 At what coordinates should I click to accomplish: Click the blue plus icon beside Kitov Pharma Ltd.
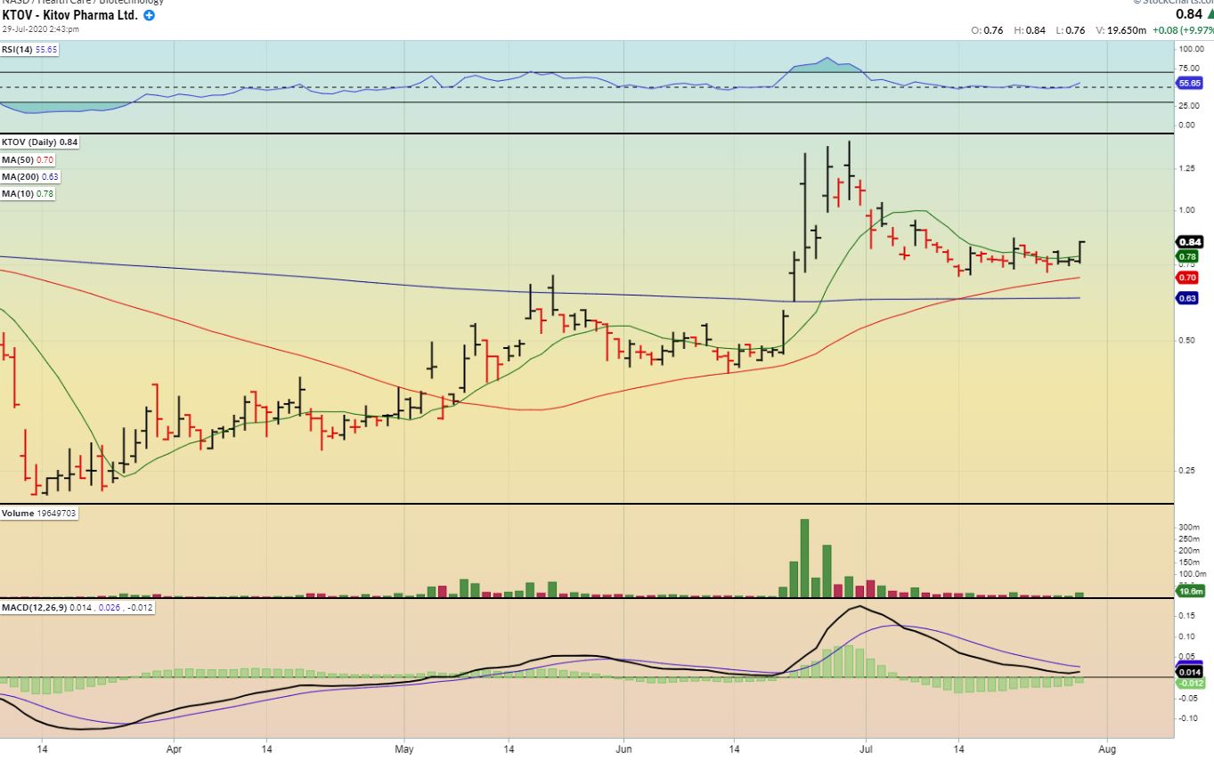(x=149, y=16)
